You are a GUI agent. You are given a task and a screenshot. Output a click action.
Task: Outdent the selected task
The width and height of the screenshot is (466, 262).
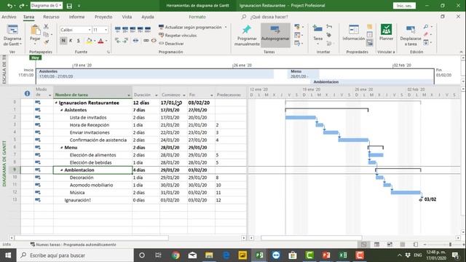(118, 41)
